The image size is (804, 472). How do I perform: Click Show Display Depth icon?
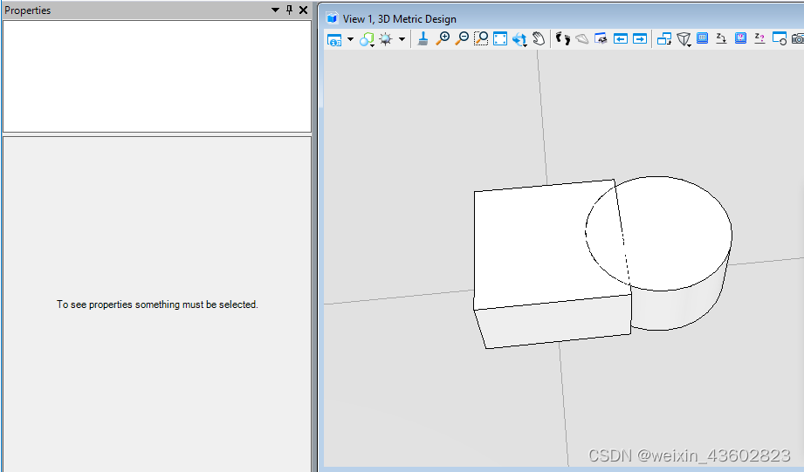pos(740,38)
